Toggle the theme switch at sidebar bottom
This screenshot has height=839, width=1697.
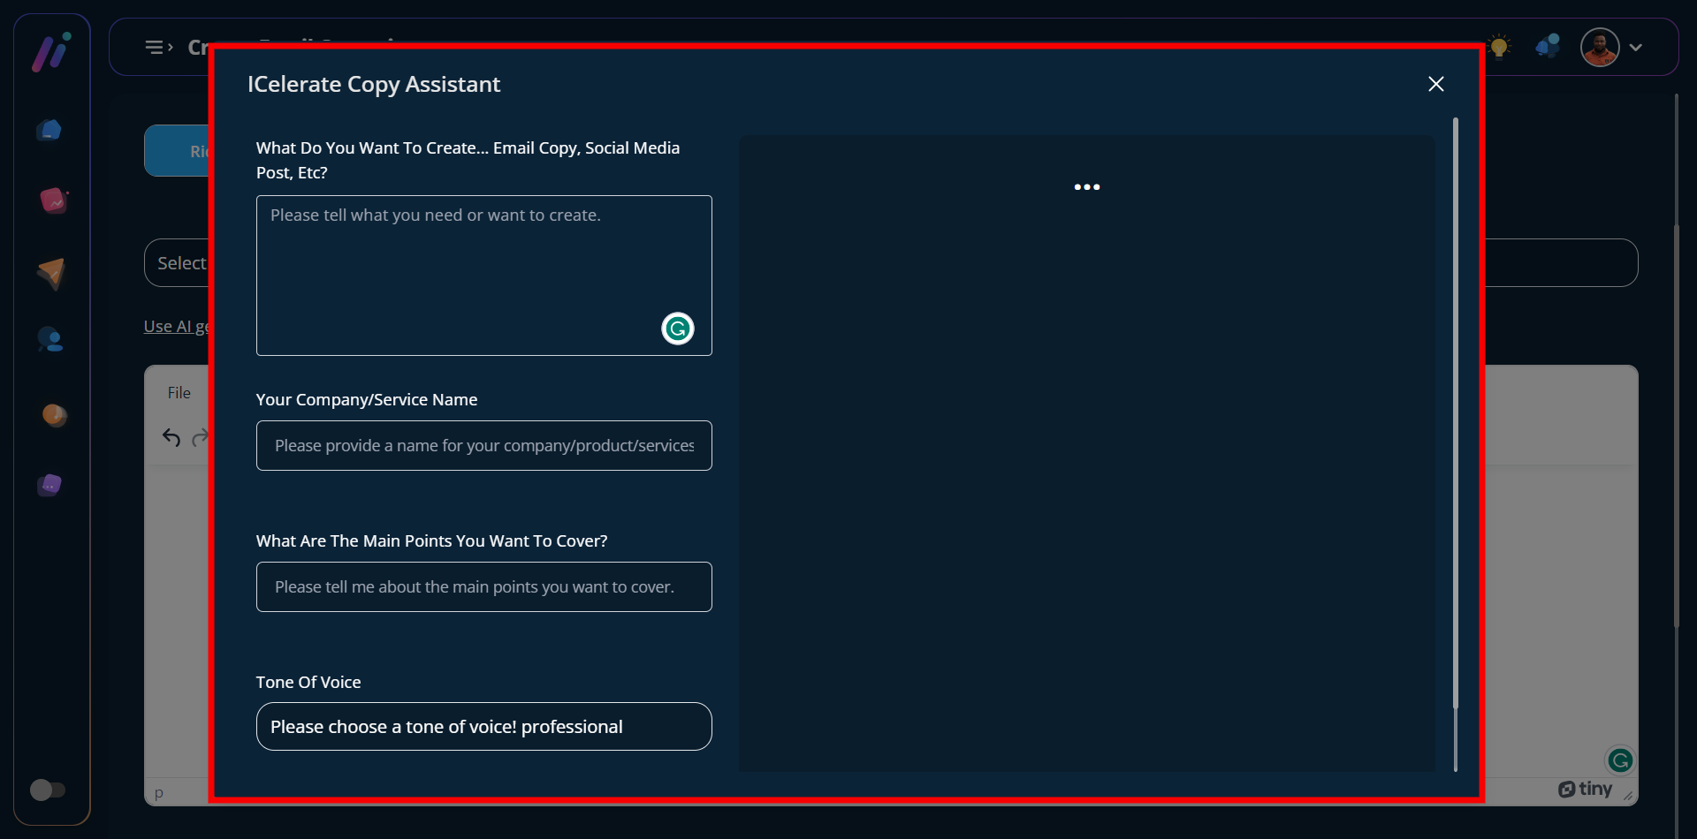[x=48, y=790]
